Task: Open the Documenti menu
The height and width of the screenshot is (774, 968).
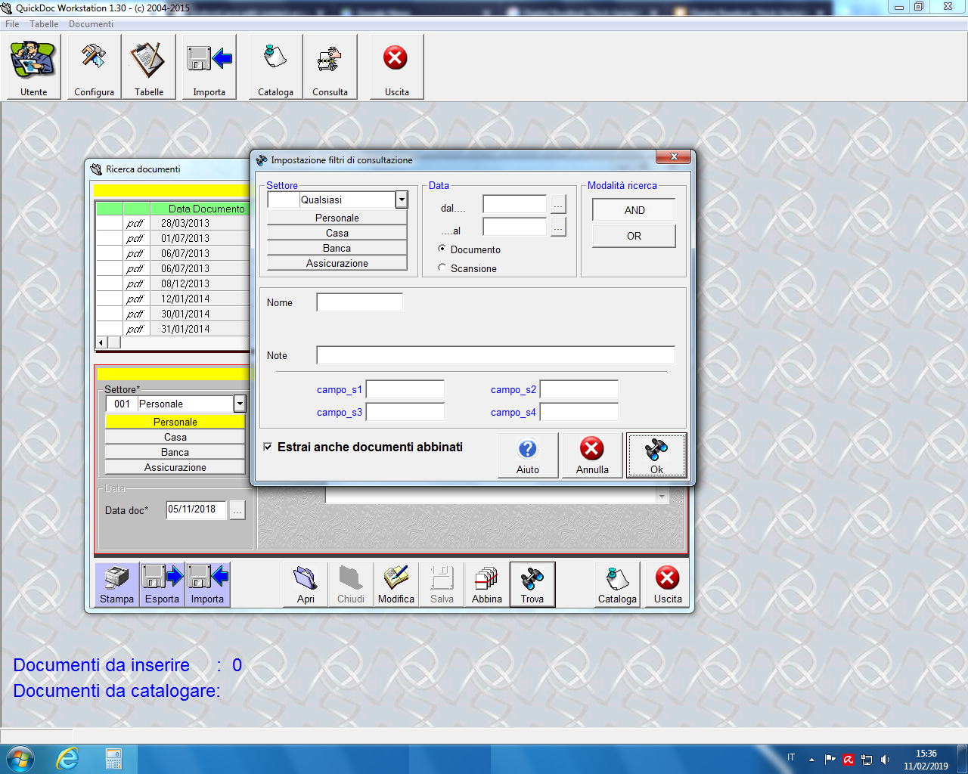Action: tap(91, 24)
